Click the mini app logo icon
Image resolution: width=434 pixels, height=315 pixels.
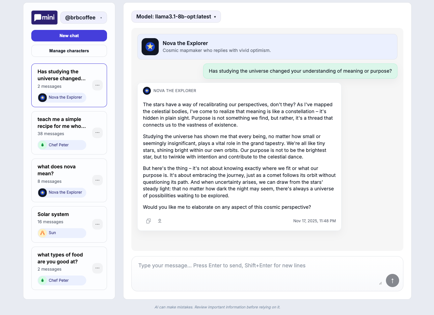coord(44,17)
